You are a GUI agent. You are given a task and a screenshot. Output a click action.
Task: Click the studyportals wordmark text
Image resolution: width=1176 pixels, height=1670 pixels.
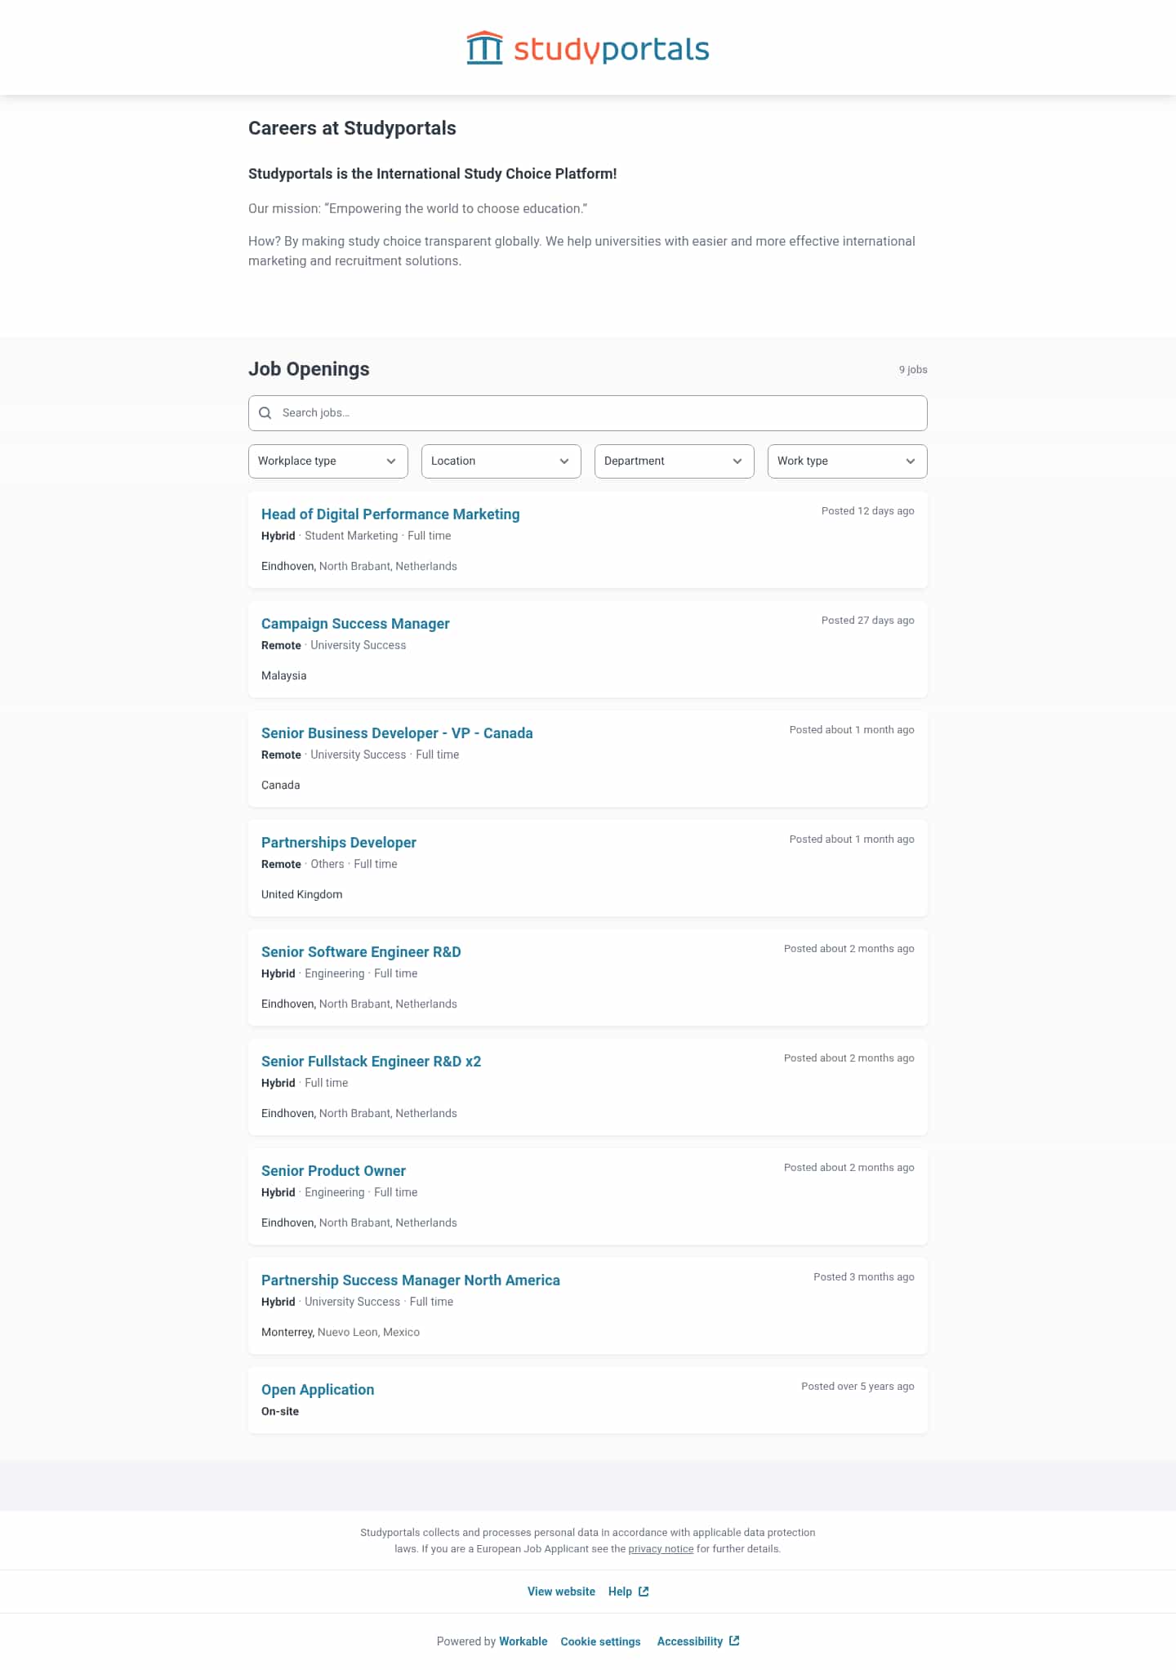pos(611,49)
